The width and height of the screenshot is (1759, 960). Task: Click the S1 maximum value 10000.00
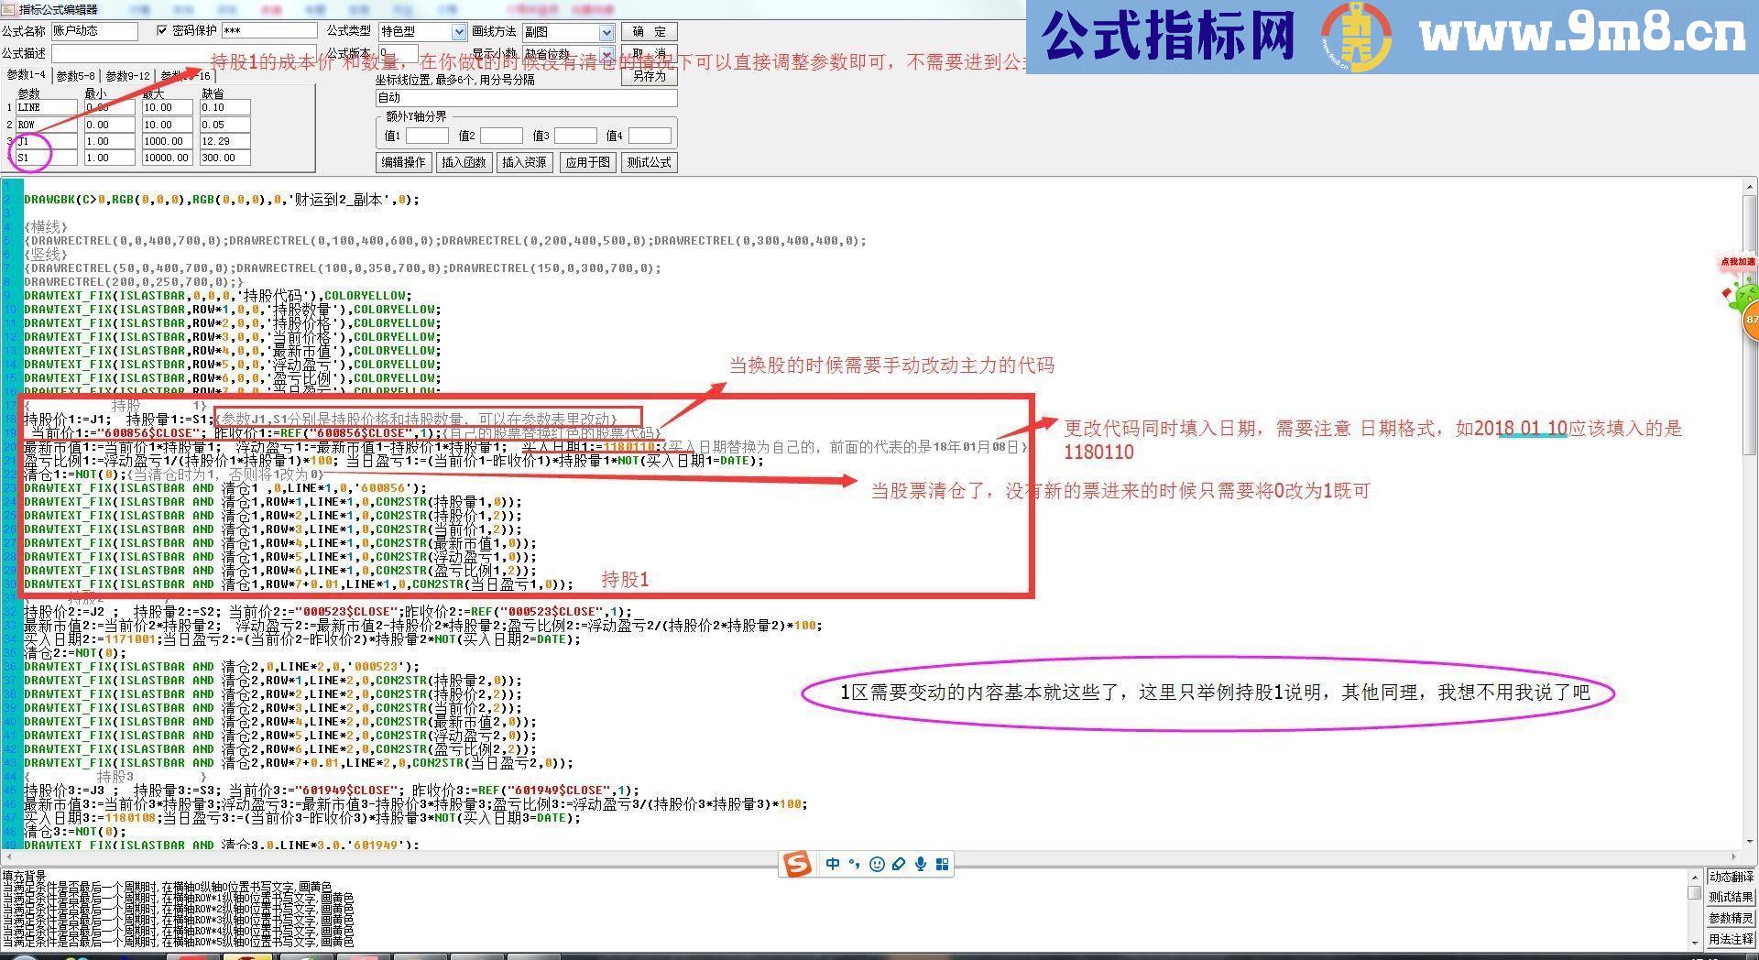click(x=167, y=158)
